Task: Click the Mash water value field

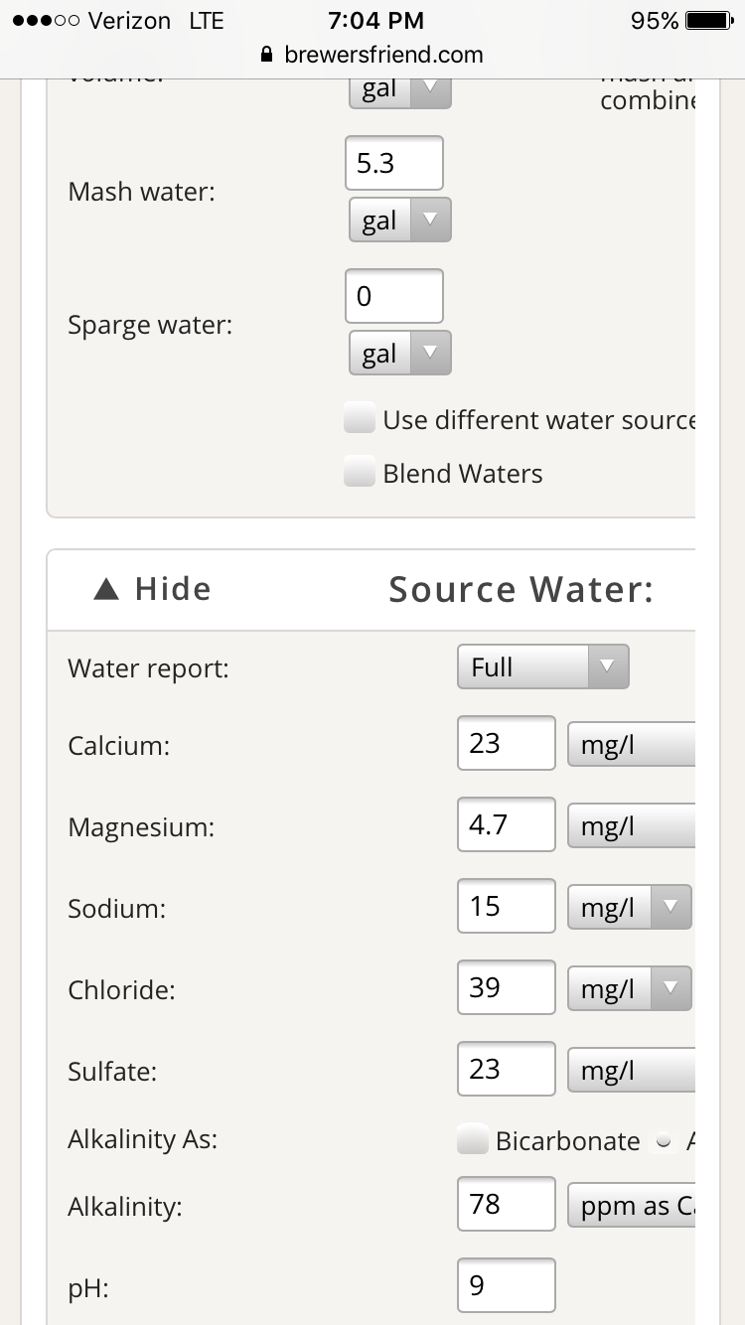Action: 393,163
